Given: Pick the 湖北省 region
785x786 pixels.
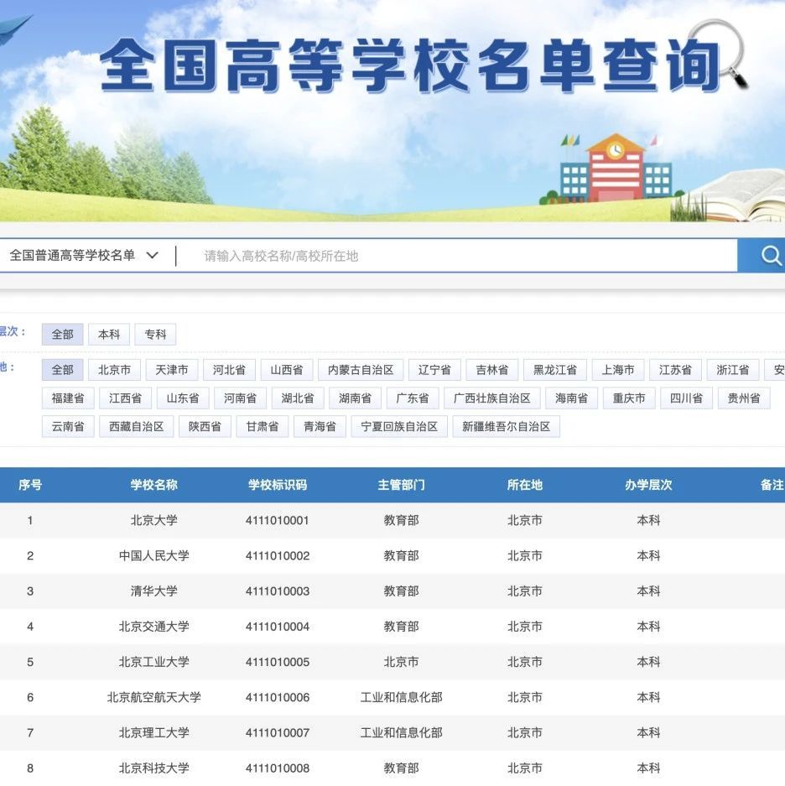Looking at the screenshot, I should [x=298, y=398].
